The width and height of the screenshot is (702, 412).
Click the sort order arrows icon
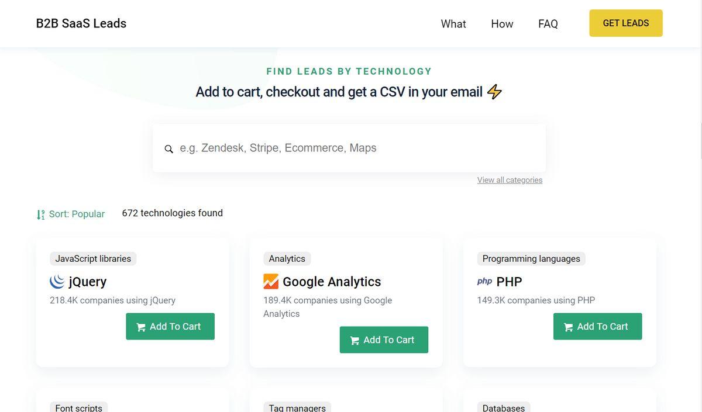coord(40,214)
